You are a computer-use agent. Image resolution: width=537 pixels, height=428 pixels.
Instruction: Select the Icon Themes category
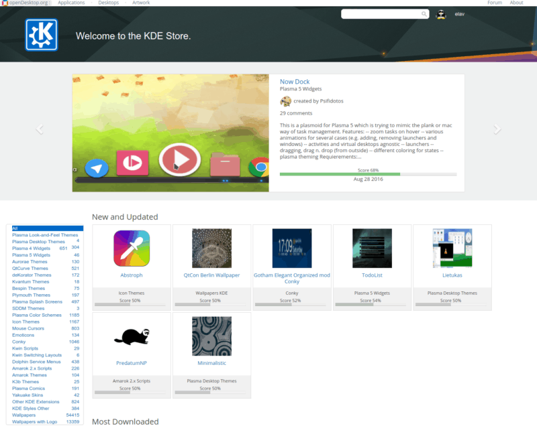click(26, 322)
